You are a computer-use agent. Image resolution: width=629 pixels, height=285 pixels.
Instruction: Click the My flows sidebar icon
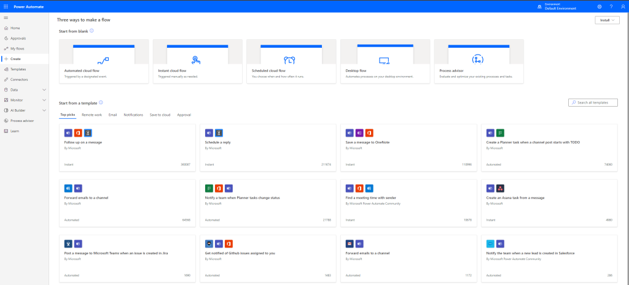tap(6, 48)
